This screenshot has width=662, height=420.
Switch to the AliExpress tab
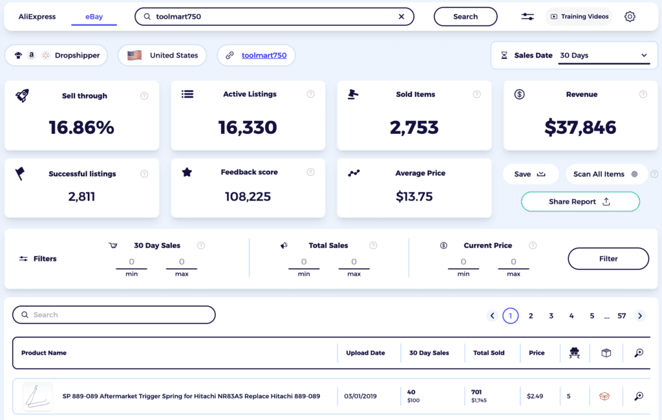37,16
